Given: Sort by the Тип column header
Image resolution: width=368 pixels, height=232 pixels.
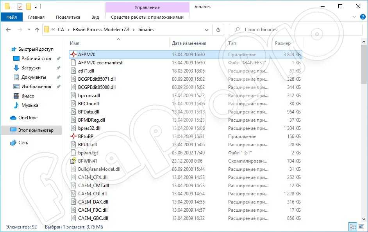Looking at the screenshot, I should [x=249, y=43].
